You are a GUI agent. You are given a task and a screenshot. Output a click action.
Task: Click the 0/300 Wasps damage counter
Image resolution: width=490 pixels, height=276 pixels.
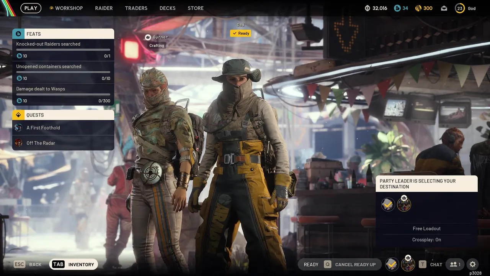pos(104,101)
